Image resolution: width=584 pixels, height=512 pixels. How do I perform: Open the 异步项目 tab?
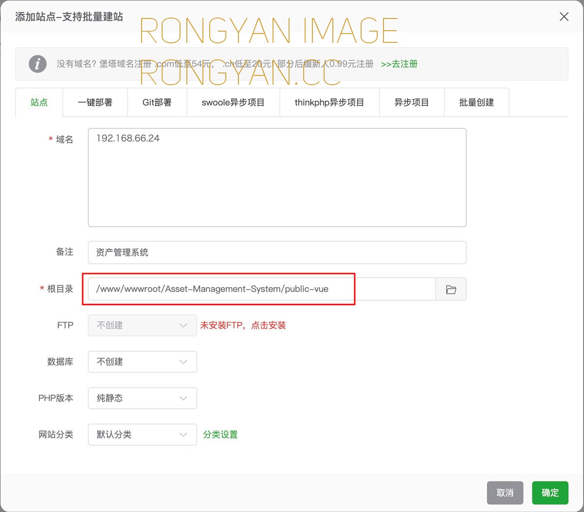[412, 102]
